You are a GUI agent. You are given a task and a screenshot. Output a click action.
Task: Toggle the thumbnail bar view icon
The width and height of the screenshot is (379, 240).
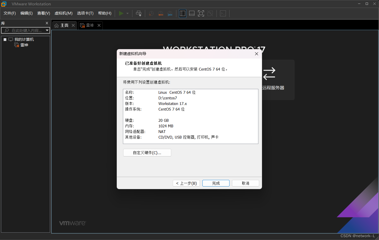pyautogui.click(x=192, y=14)
